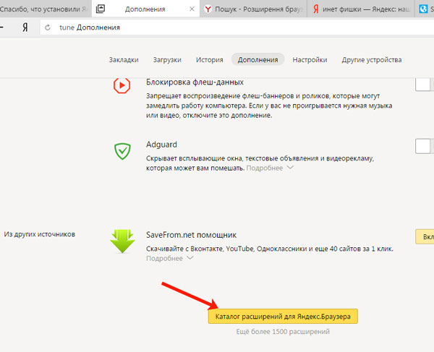Viewport: 434px width, 352px height.
Task: Open the Закладки section
Action: (124, 60)
